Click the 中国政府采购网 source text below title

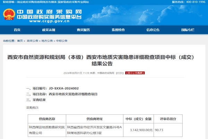point(105,73)
